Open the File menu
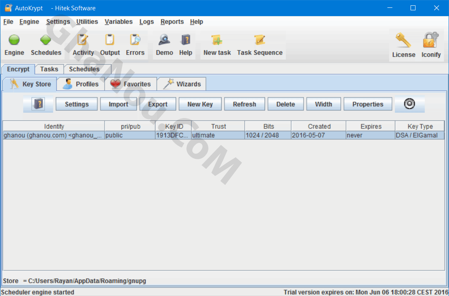Viewport: 449px width, 296px height. point(8,22)
